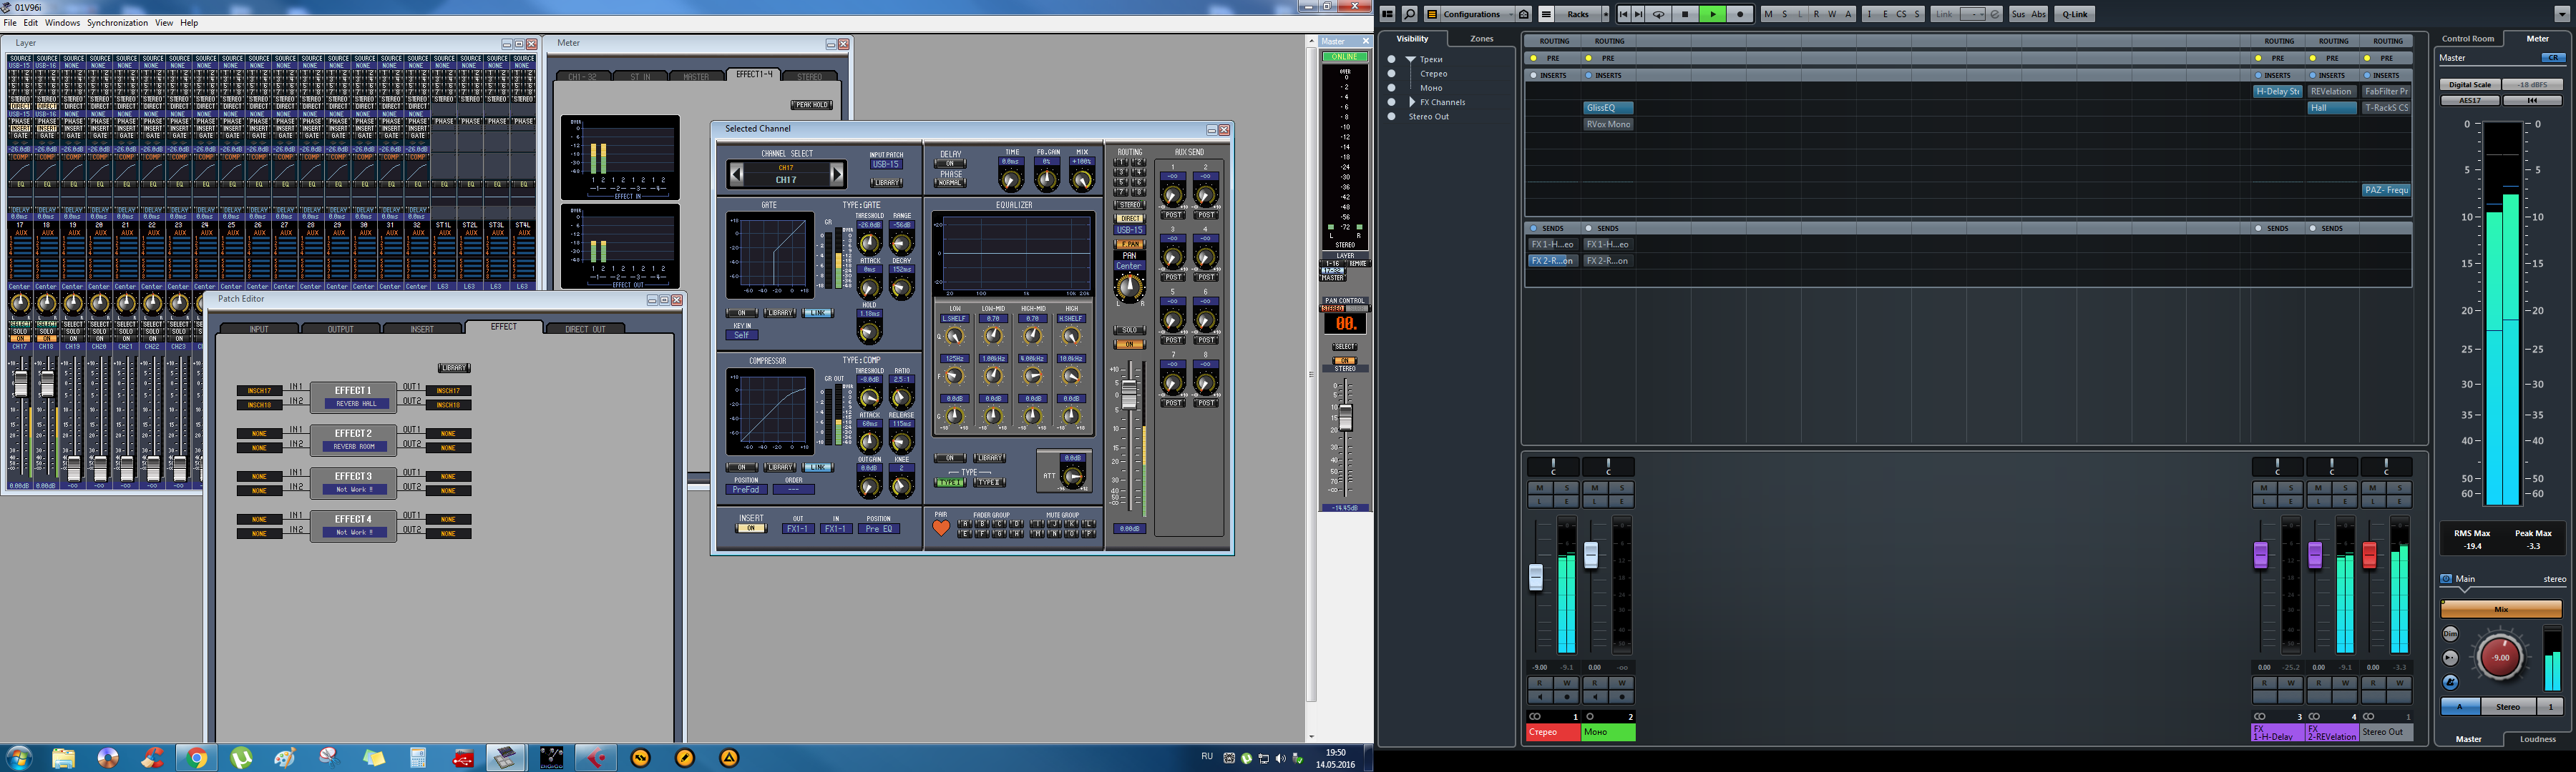Screen dimensions: 2576x772
Task: Toggle Insert ON button
Action: pos(751,528)
